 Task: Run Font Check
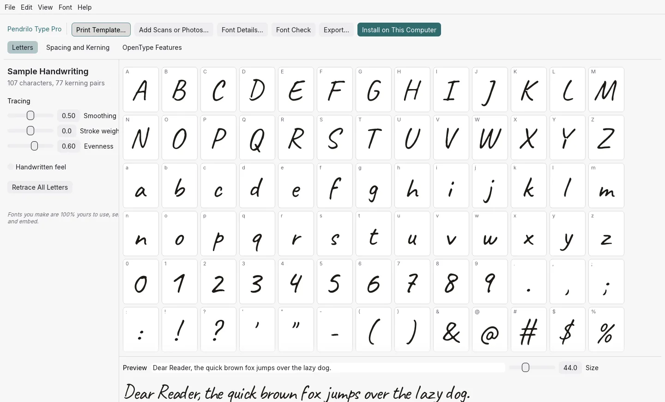[x=293, y=30]
